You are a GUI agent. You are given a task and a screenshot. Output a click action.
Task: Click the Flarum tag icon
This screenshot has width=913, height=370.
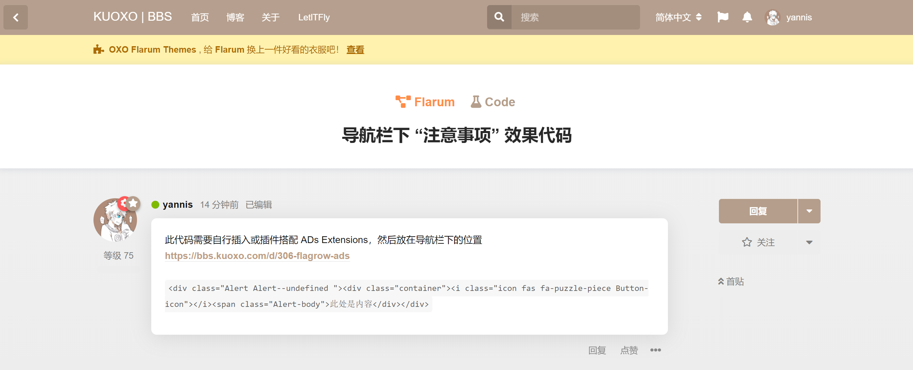pyautogui.click(x=403, y=101)
